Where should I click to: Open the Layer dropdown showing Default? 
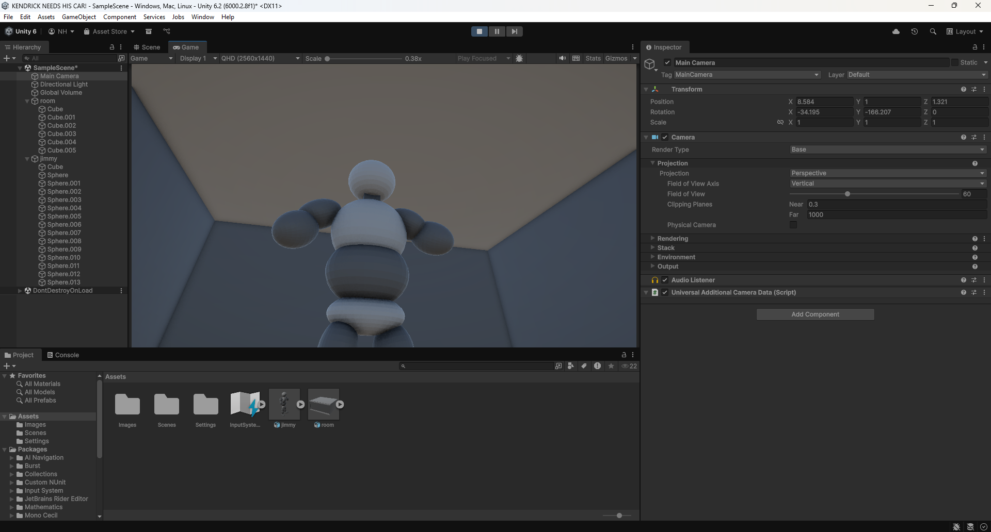point(917,75)
